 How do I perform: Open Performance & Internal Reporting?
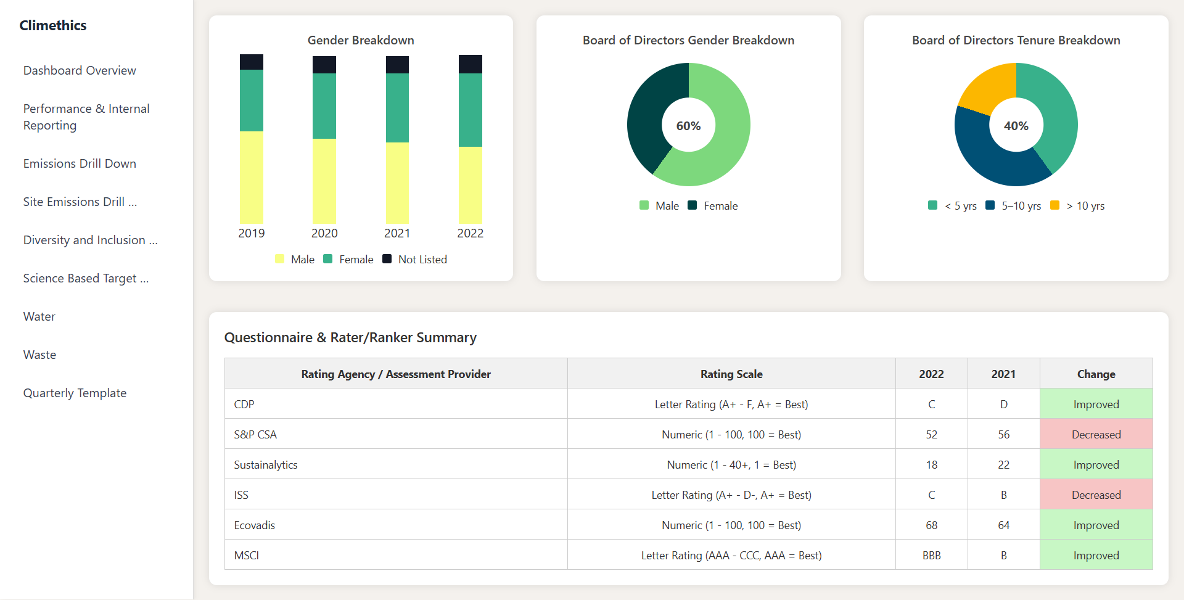pos(86,117)
